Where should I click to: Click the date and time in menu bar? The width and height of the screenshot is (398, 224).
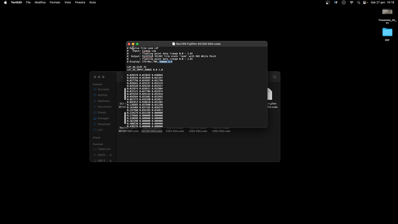[382, 2]
